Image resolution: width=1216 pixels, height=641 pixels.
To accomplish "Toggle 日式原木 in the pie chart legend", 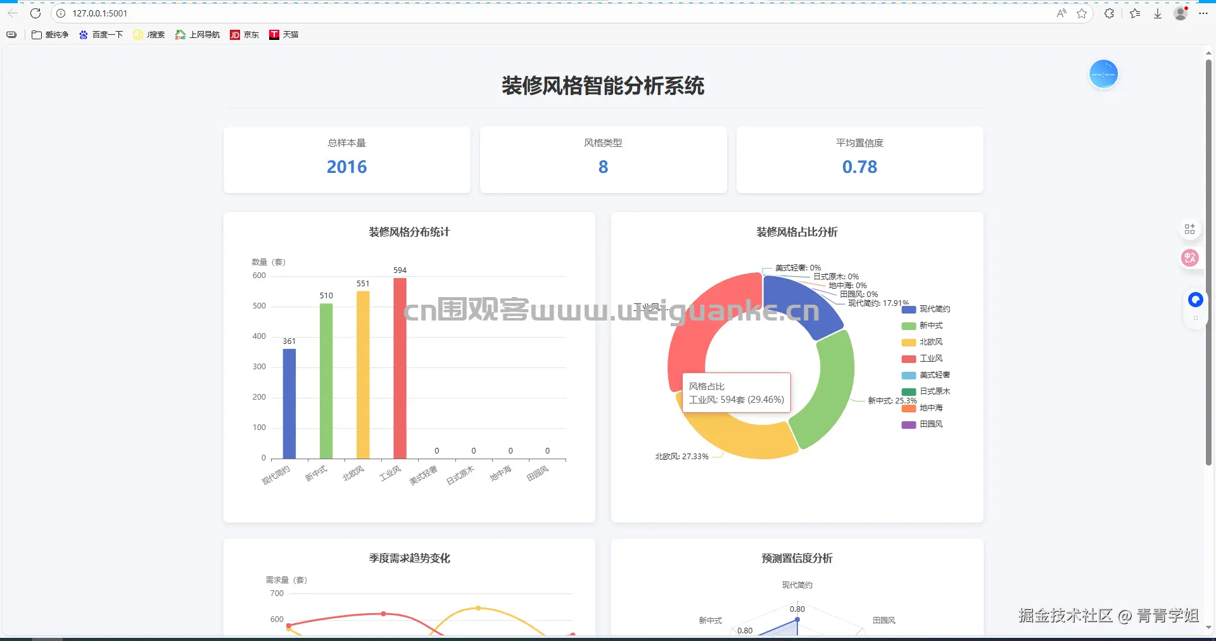I will point(926,391).
